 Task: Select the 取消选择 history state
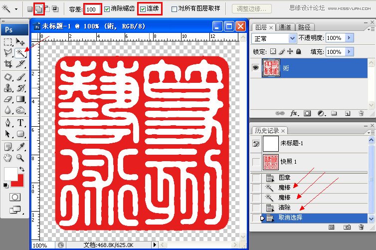pos(309,218)
